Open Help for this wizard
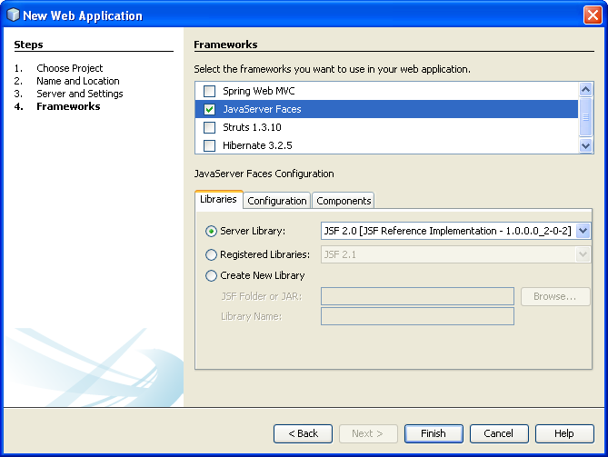608x457 pixels. pos(563,433)
